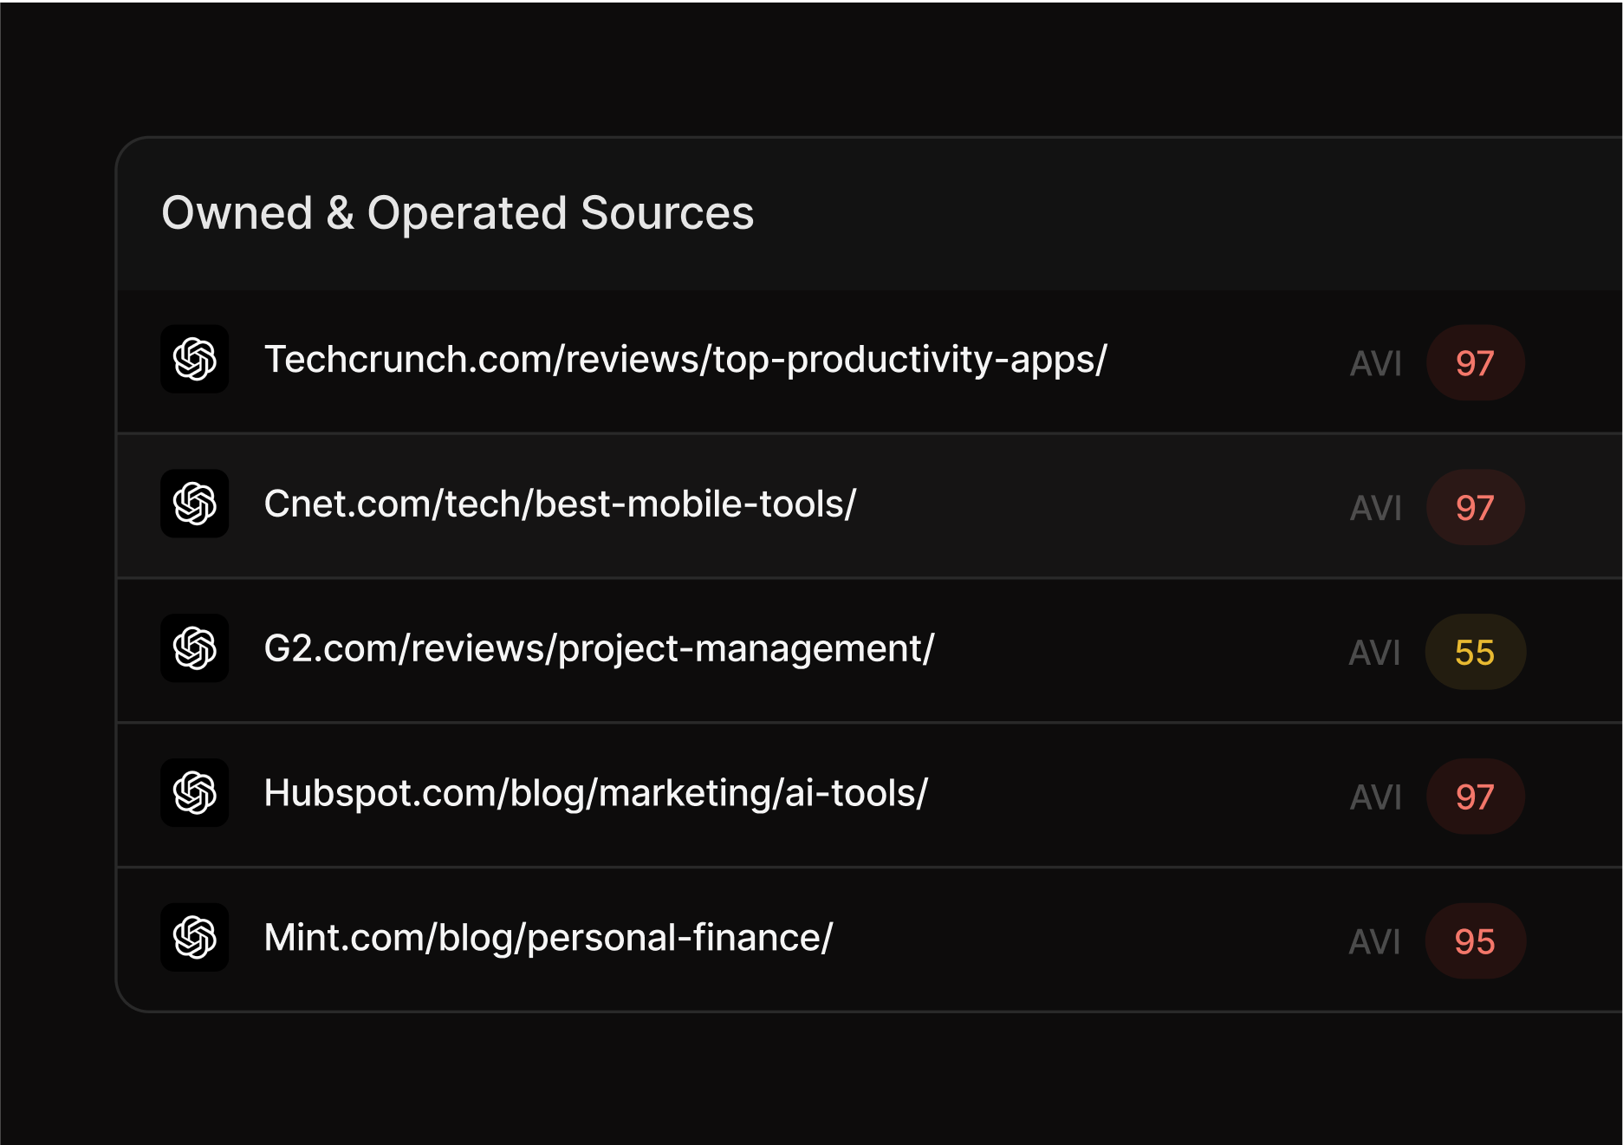
Task: Click the ChatGPT icon beside Techcrunch.com row
Action: [195, 359]
